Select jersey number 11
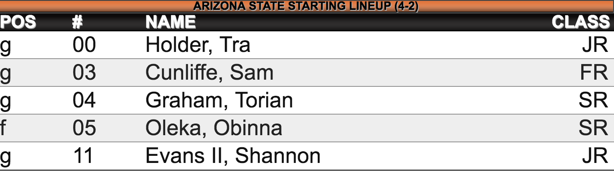This screenshot has height=171, width=614. click(83, 156)
